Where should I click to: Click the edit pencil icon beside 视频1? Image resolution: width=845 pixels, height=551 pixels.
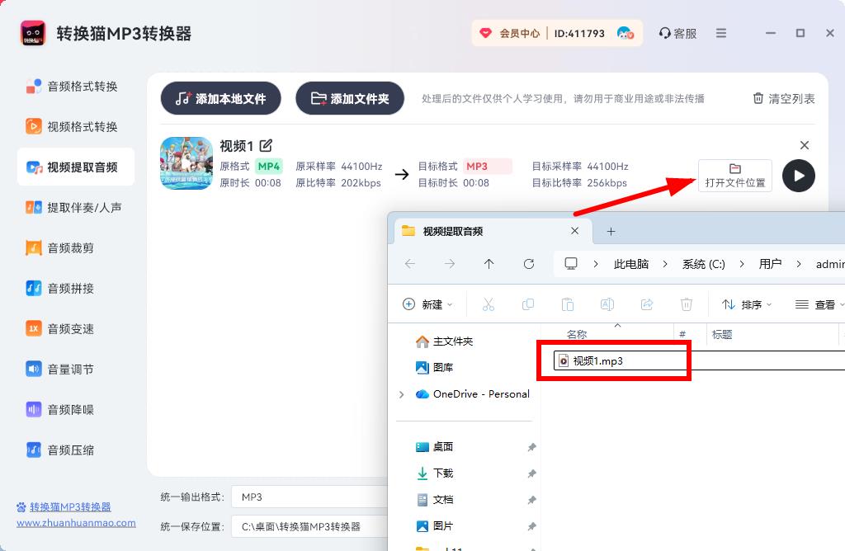(x=266, y=146)
